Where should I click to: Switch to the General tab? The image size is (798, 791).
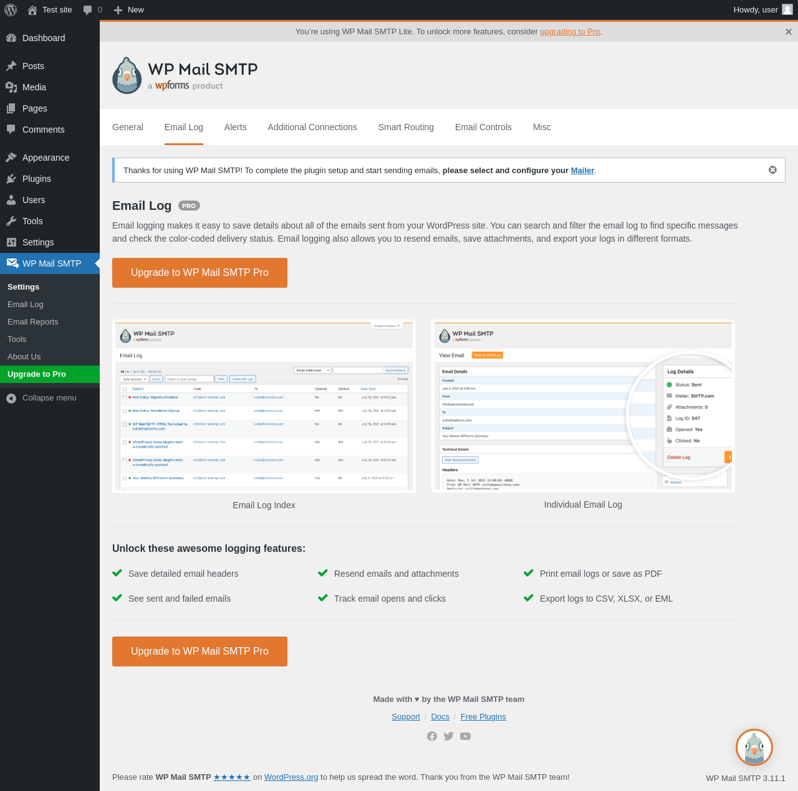[x=128, y=127]
